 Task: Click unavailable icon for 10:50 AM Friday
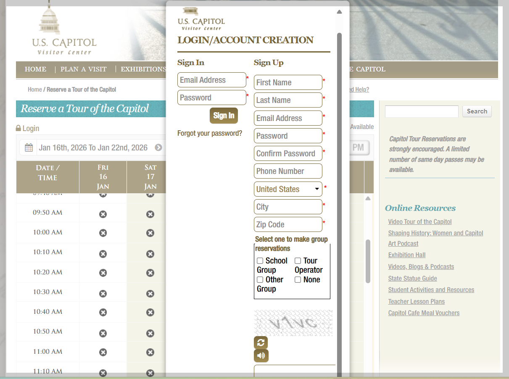[x=103, y=333]
